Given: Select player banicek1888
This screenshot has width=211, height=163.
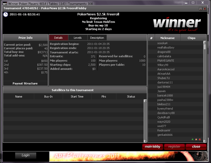Looking at the screenshot, I should tap(176, 96).
